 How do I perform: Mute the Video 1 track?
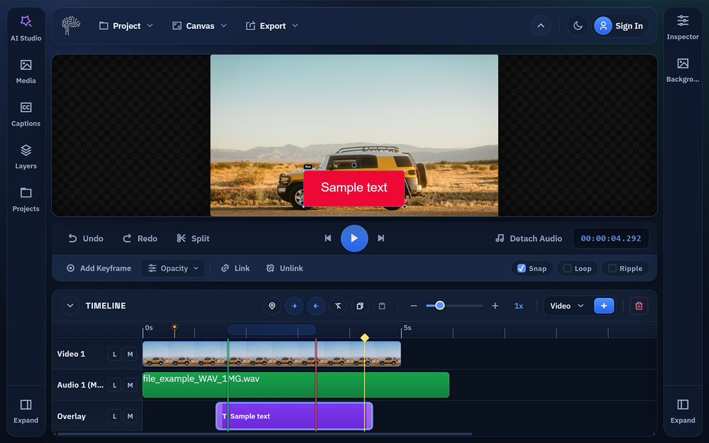pos(130,354)
